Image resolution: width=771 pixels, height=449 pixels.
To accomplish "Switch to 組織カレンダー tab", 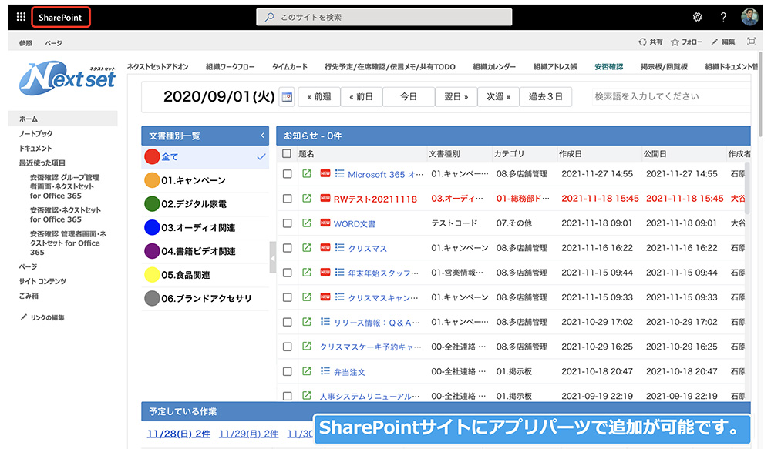I will click(494, 67).
